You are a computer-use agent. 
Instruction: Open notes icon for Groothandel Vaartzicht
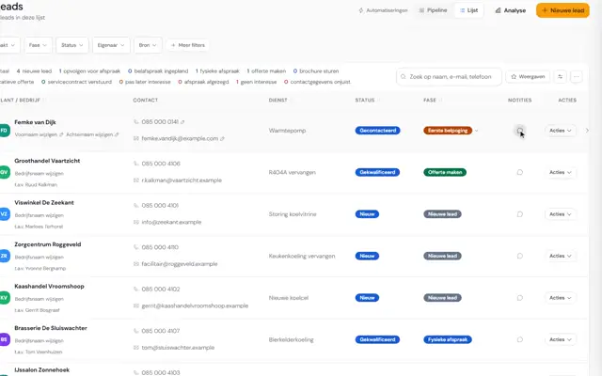click(519, 172)
